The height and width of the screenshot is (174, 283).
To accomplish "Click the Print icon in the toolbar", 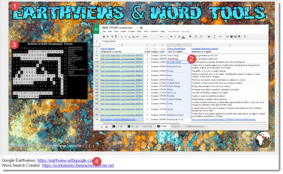I will pos(104,37).
